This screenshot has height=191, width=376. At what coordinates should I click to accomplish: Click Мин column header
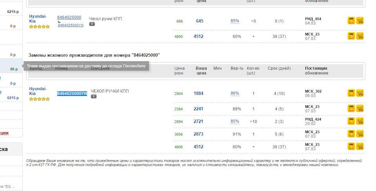(x=217, y=68)
